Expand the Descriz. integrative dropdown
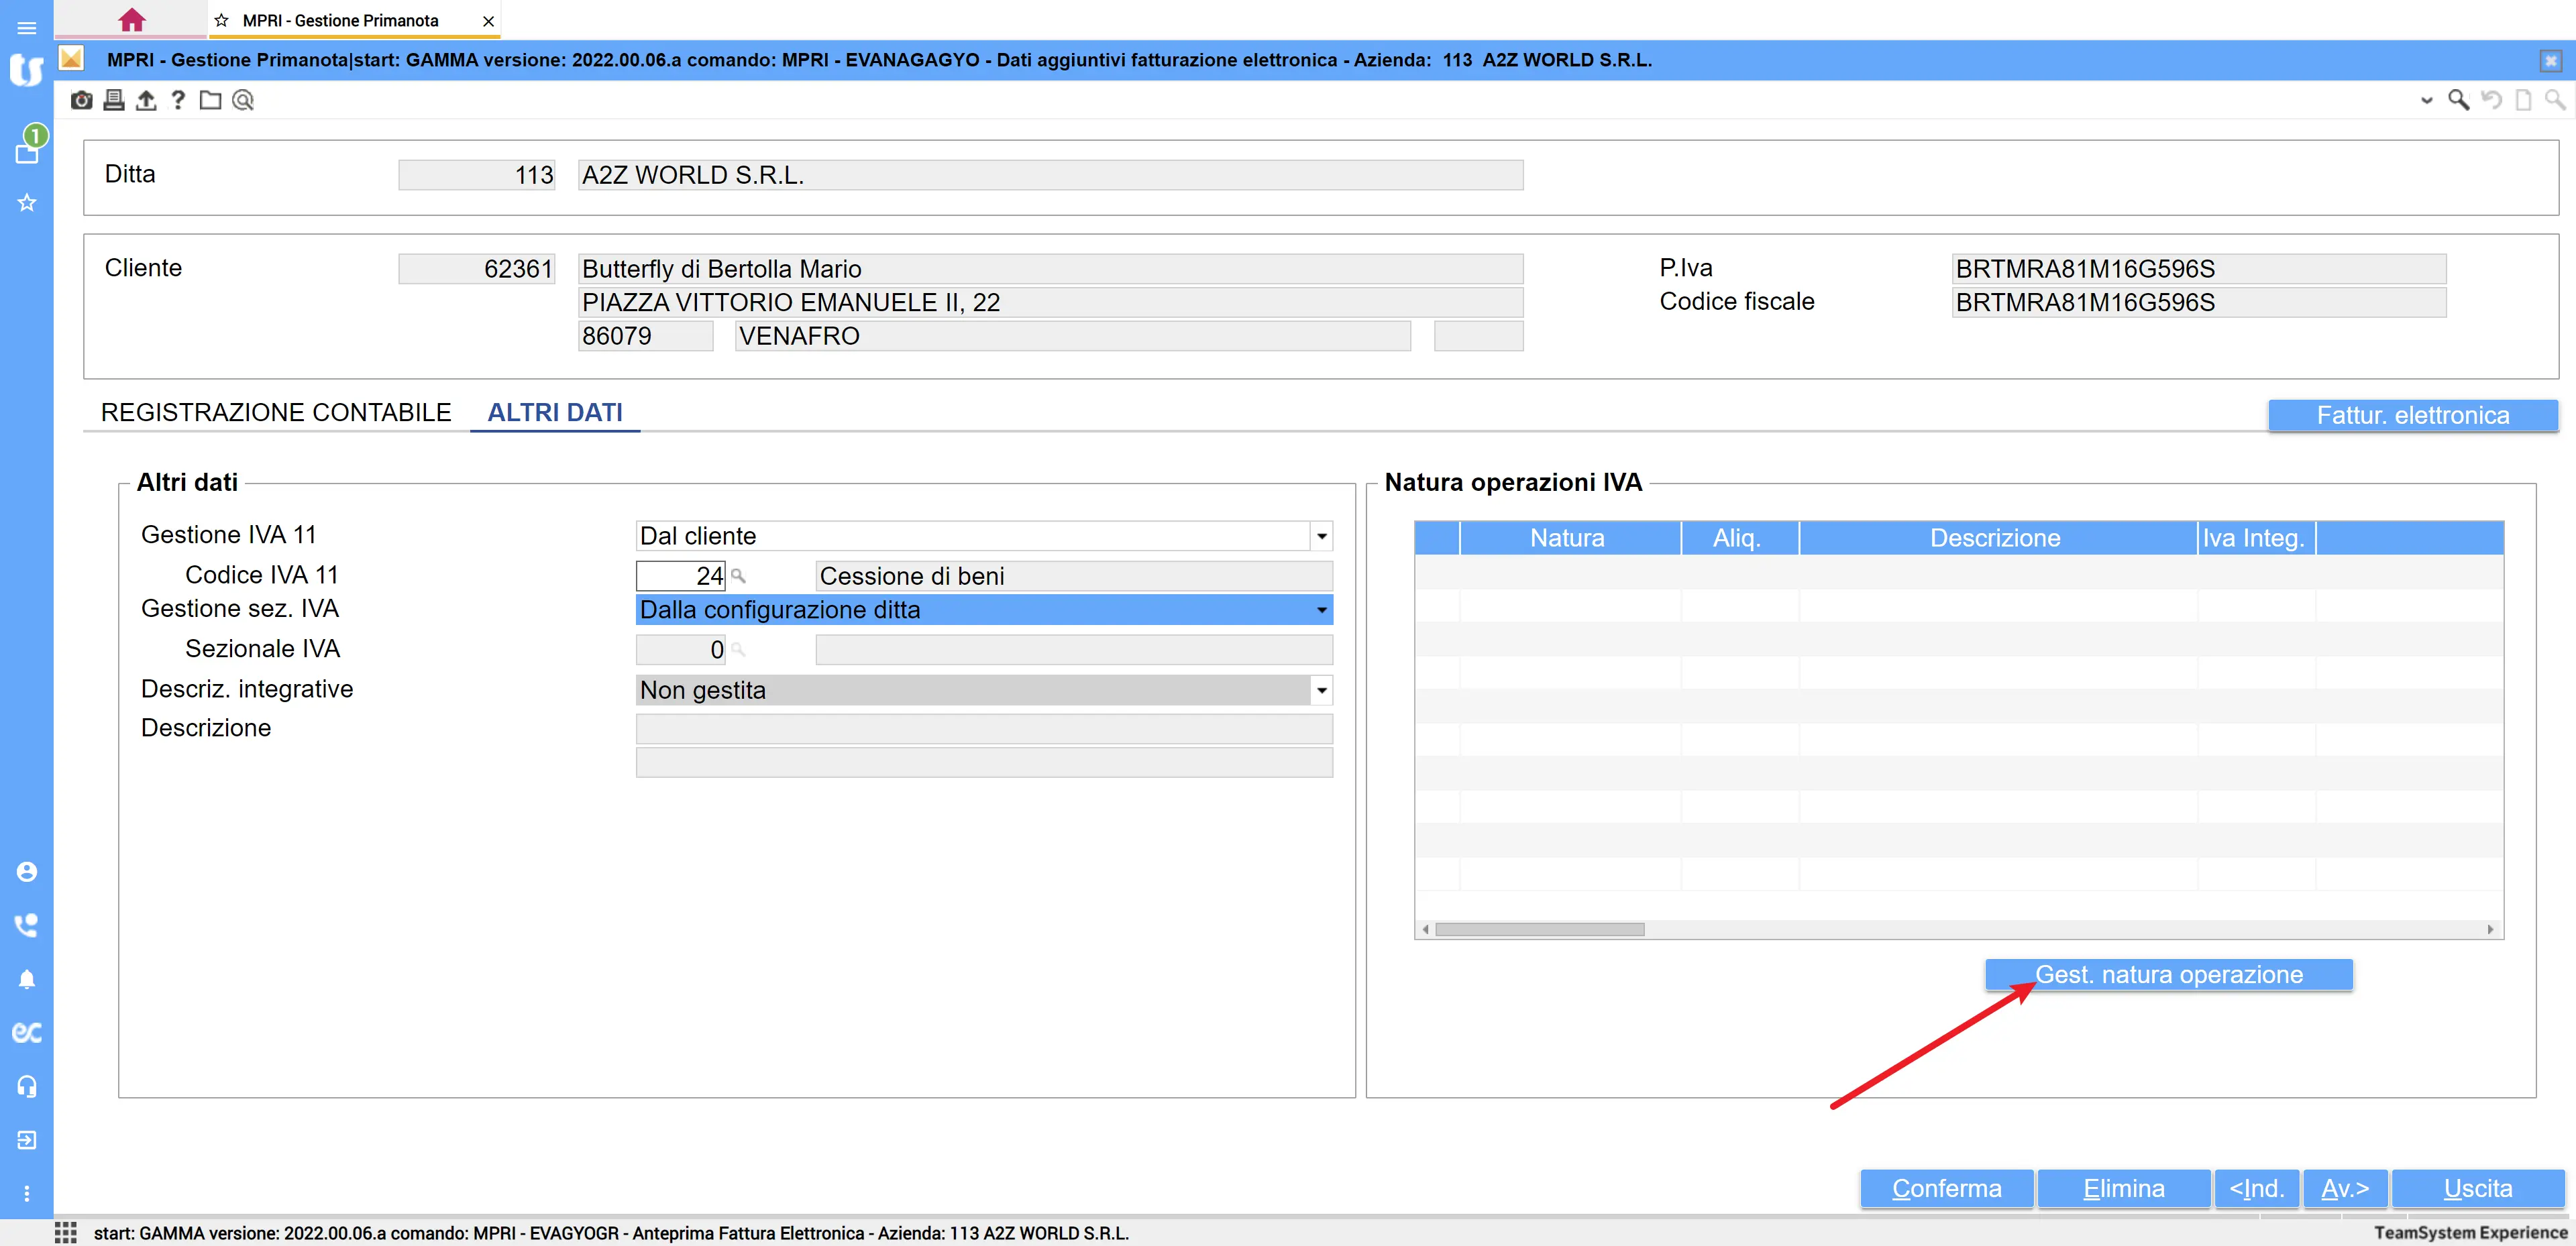 pyautogui.click(x=1321, y=690)
